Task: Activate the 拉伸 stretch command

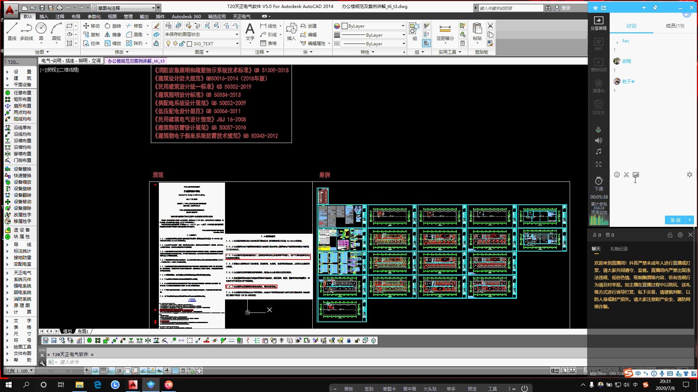Action: coord(91,43)
